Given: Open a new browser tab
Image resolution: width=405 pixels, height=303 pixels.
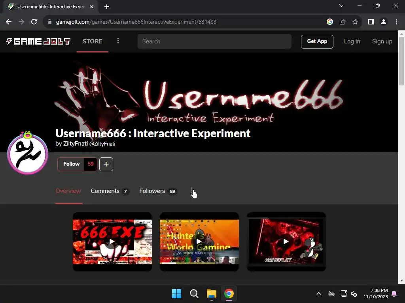Looking at the screenshot, I should tap(107, 7).
